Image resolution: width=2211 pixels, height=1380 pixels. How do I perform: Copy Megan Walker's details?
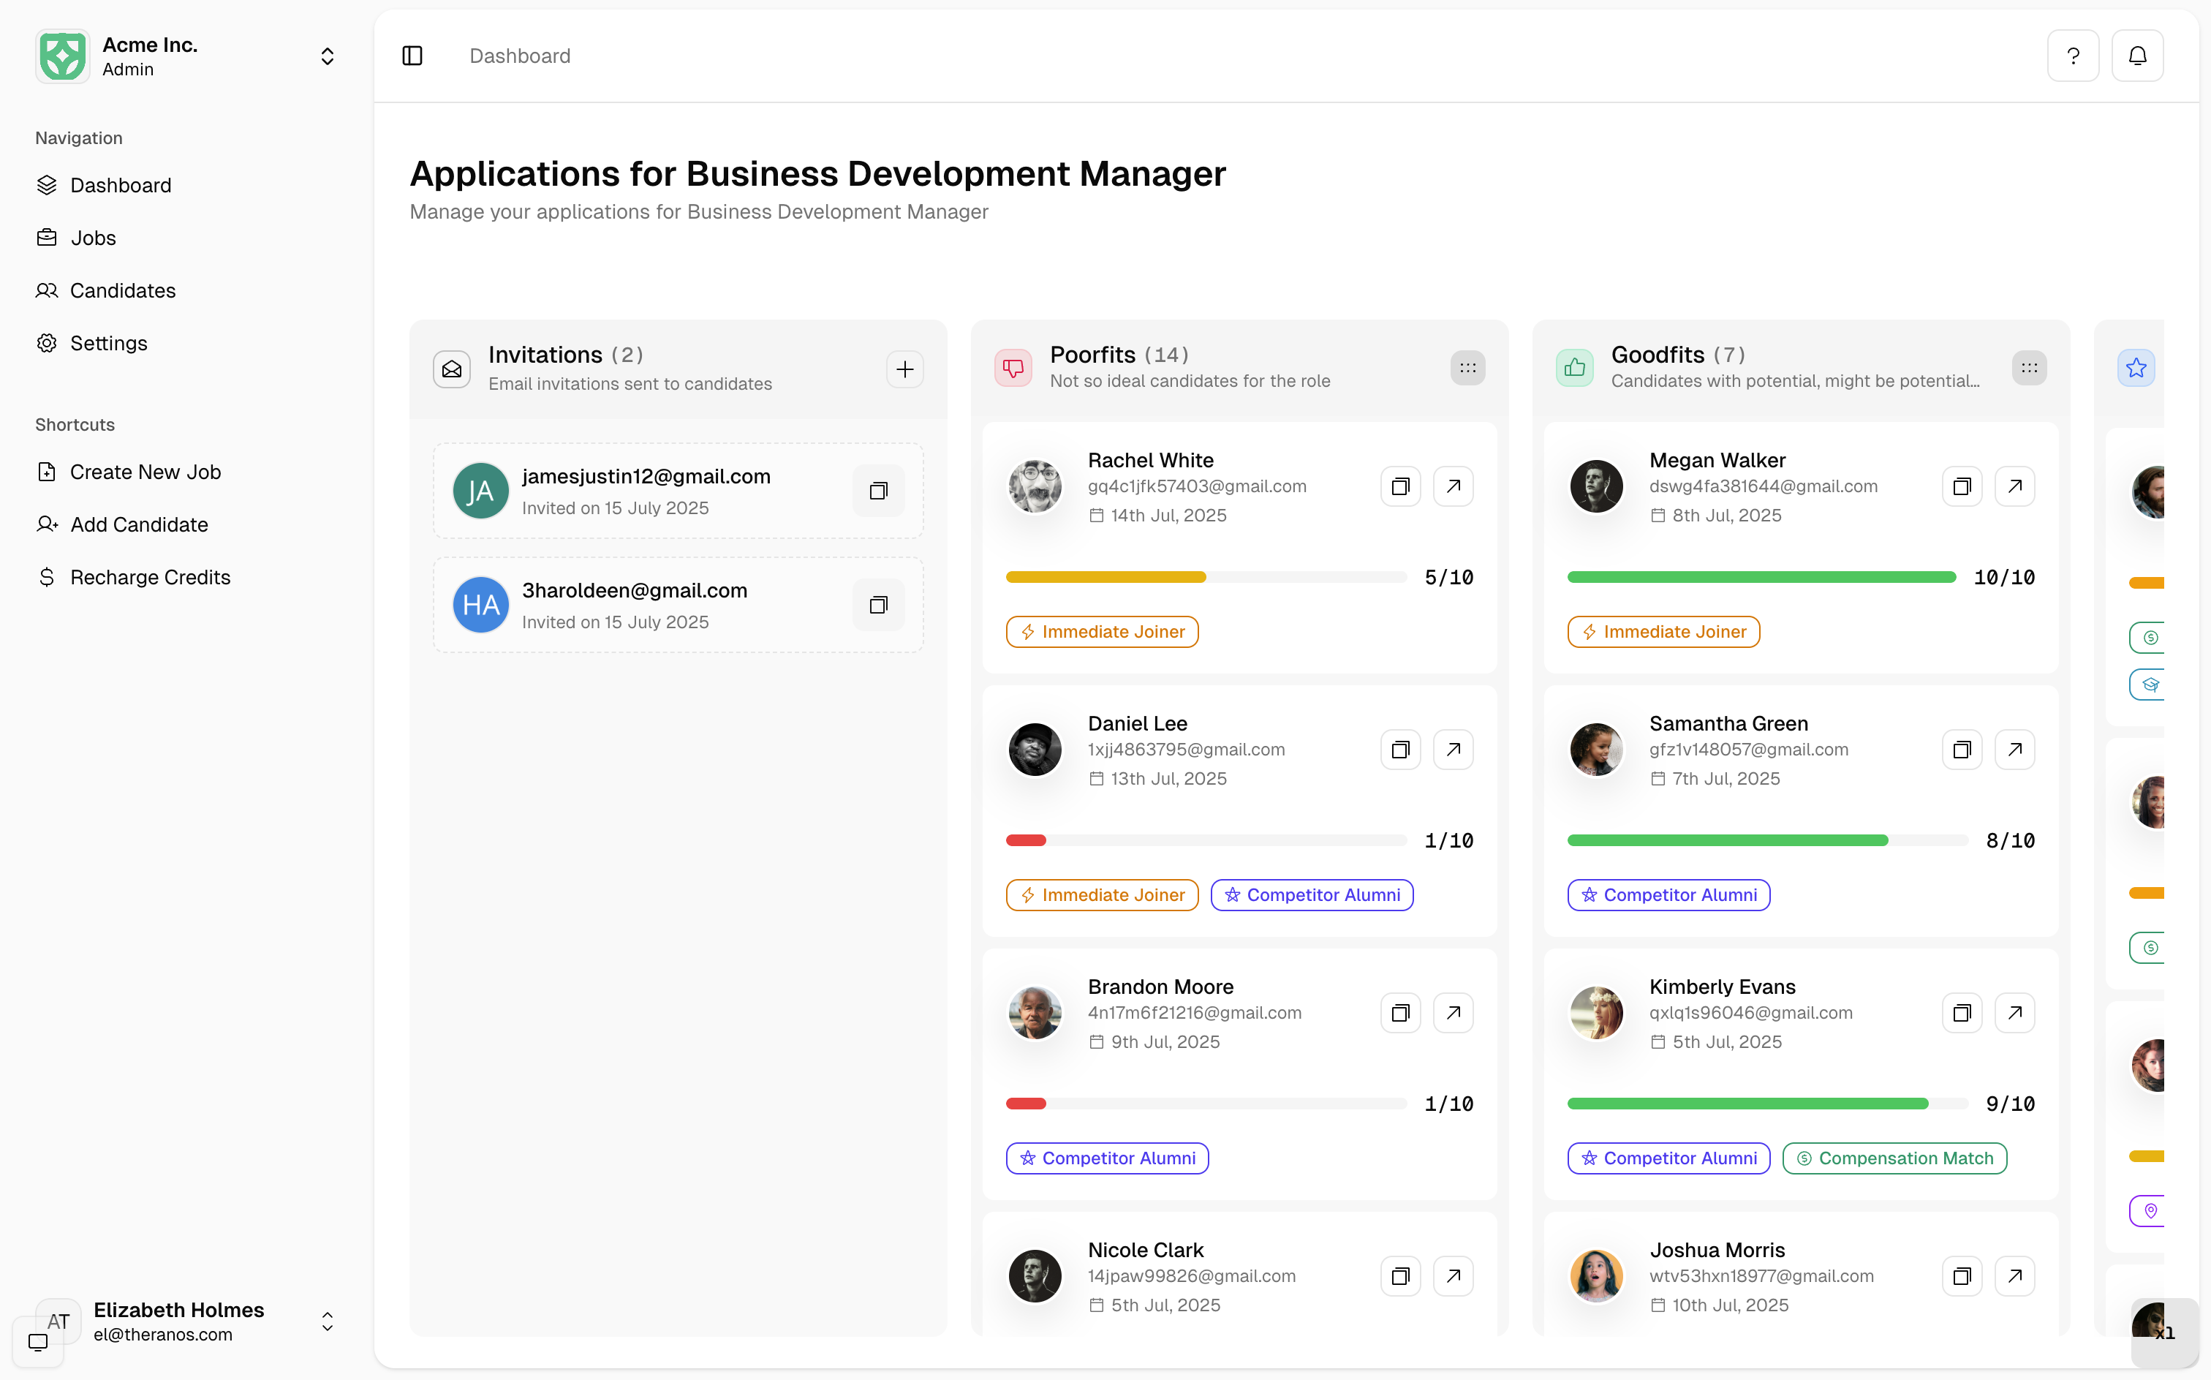[1961, 486]
